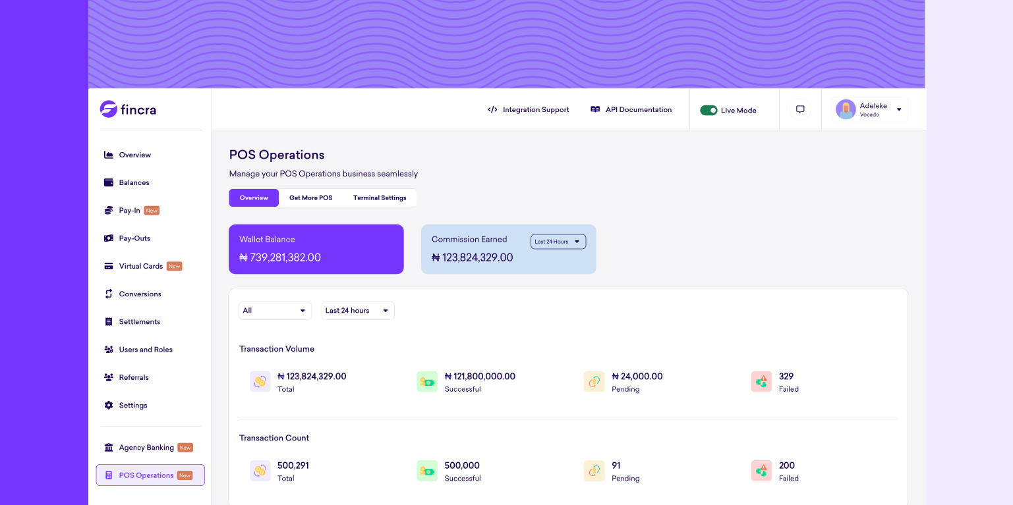Viewport: 1013px width, 505px height.
Task: Click the Transaction Count heading
Action: 274,438
